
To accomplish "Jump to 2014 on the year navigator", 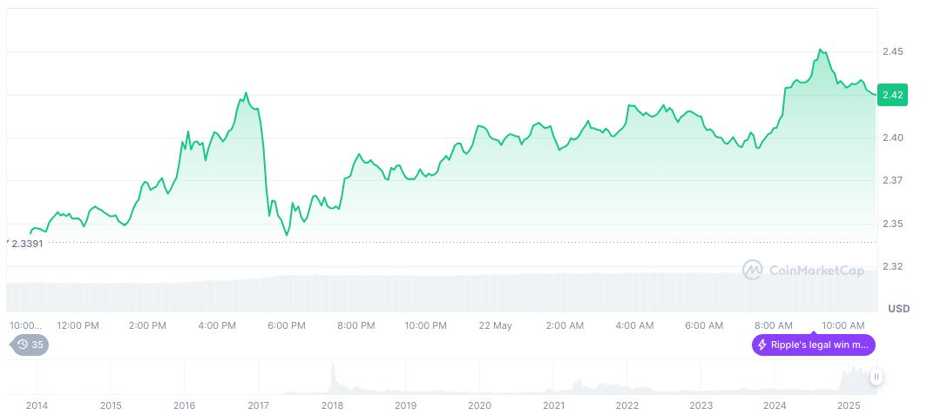I will (37, 405).
